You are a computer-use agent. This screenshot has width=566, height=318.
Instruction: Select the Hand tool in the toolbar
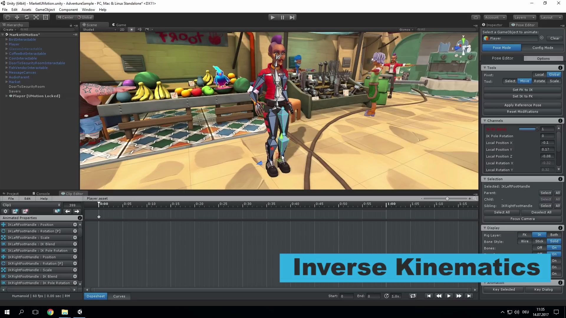point(7,17)
